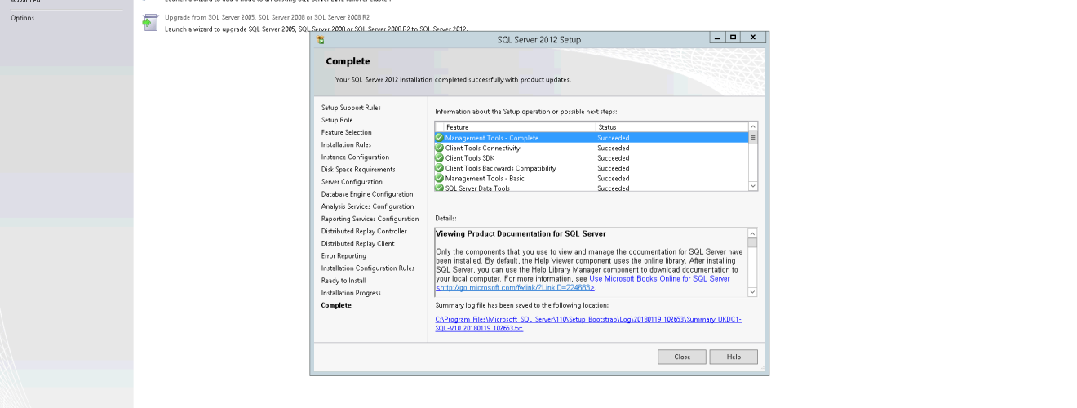Click Succeeded status for Client Tools SDK
This screenshot has width=1077, height=408.
pos(613,158)
